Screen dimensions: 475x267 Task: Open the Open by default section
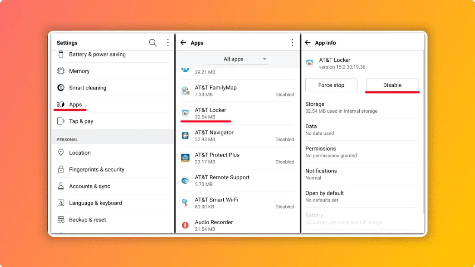[362, 197]
